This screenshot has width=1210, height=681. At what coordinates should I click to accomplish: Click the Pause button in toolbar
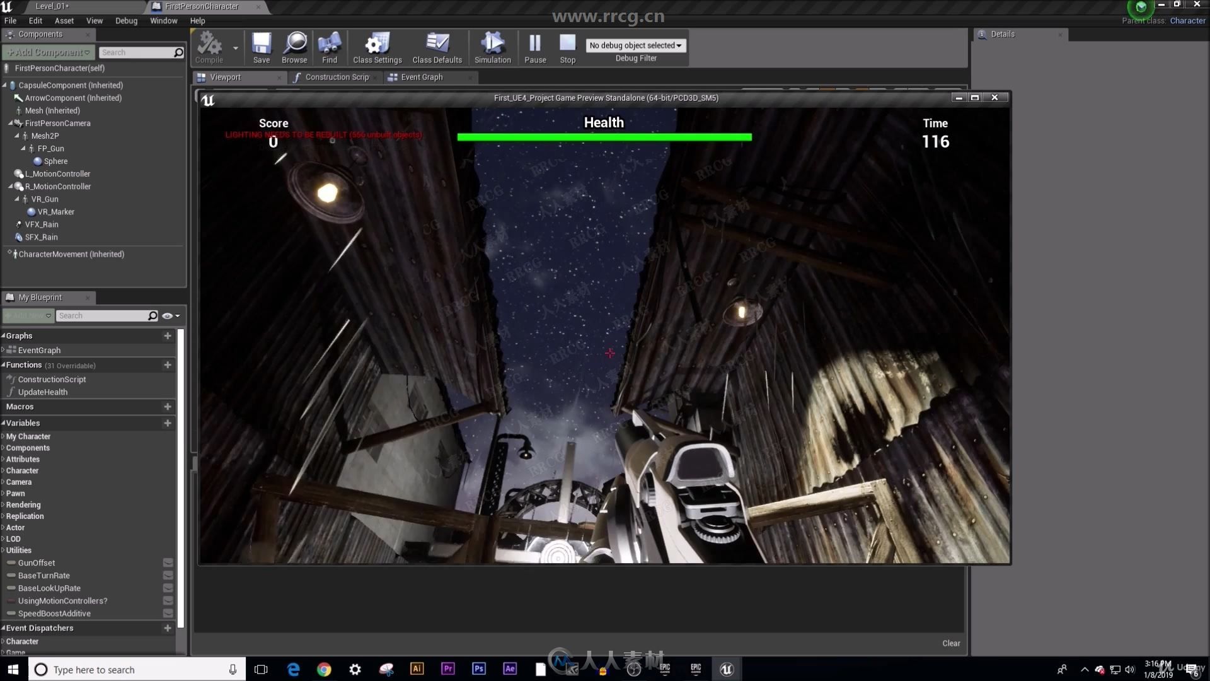[535, 48]
